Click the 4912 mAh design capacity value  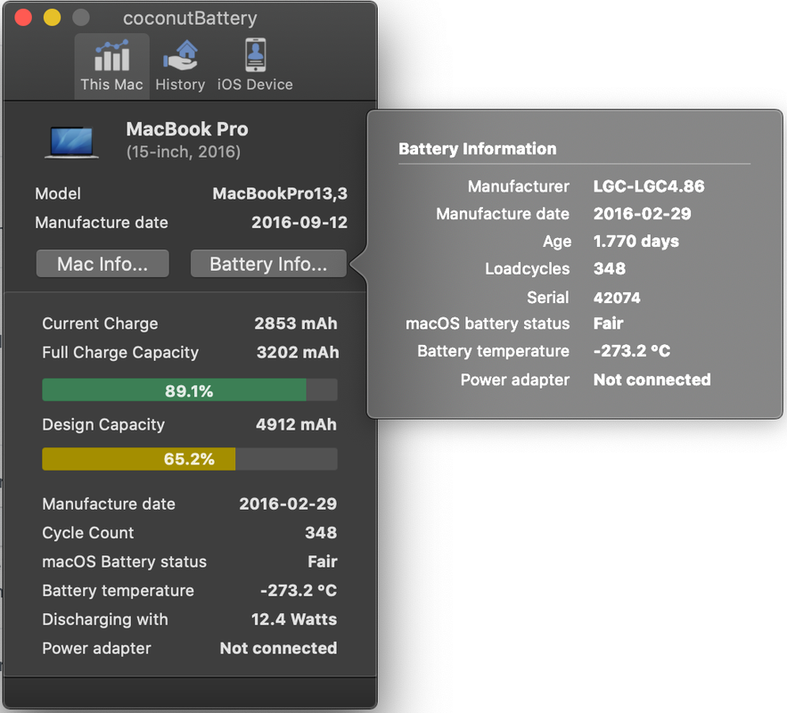296,424
